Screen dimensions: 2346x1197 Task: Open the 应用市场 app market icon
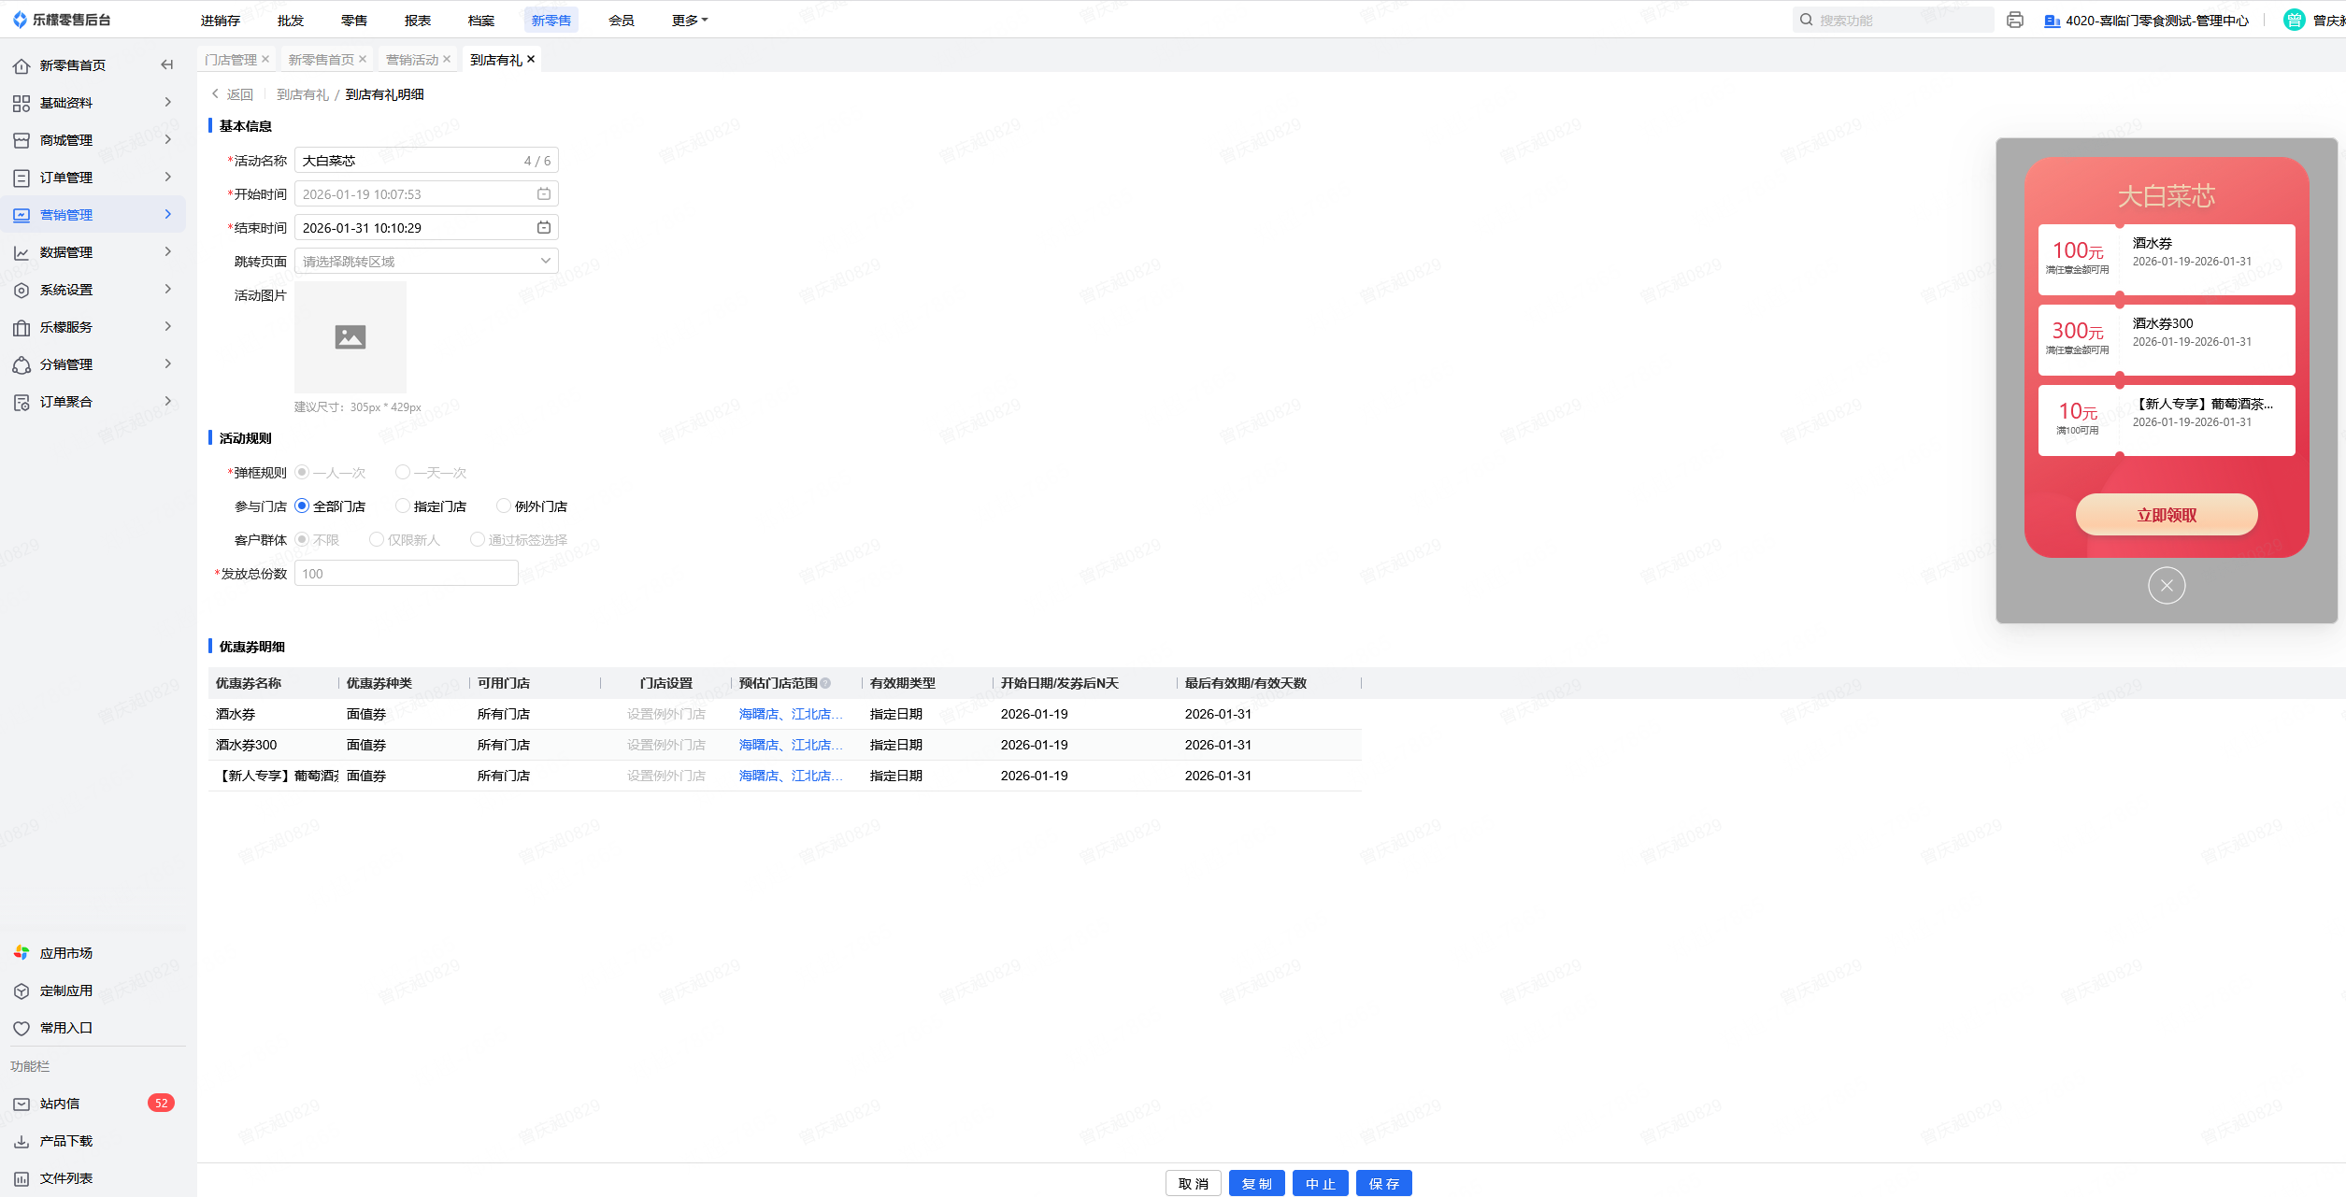[x=21, y=953]
